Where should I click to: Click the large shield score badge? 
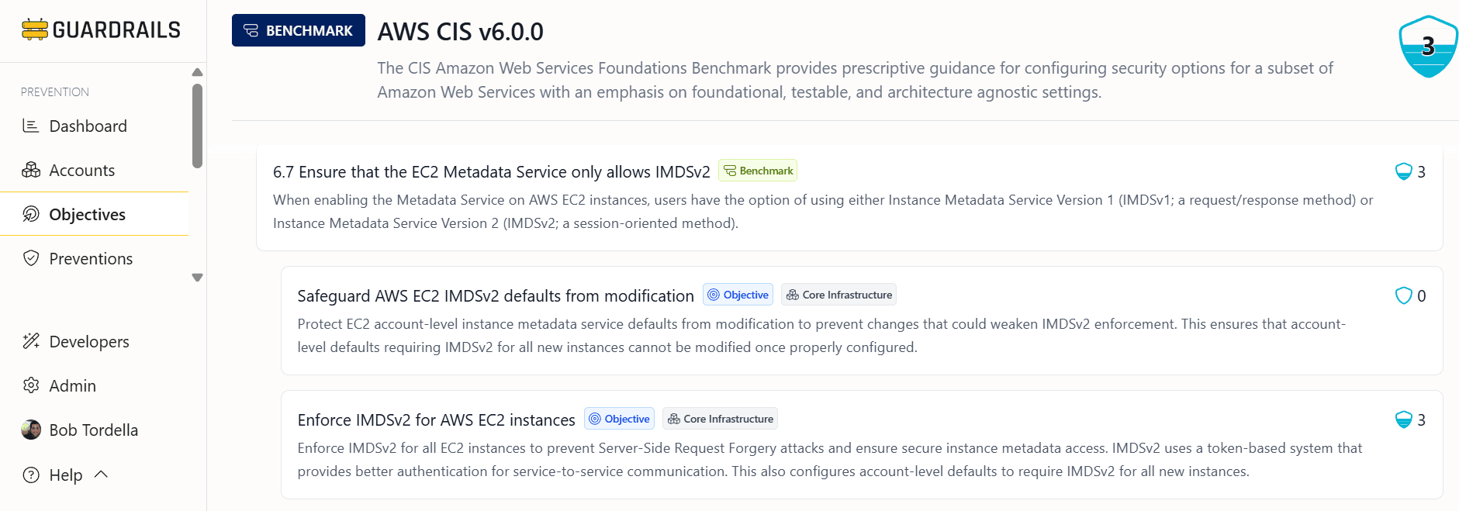pyautogui.click(x=1428, y=47)
